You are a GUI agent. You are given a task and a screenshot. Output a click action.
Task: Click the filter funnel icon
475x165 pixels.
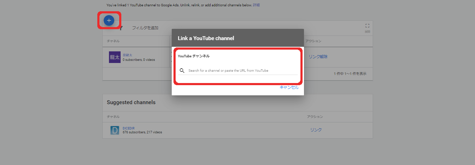point(120,28)
